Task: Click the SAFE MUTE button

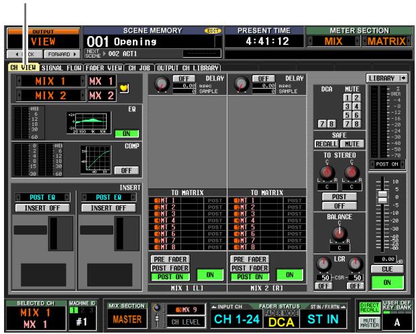Action: coord(352,144)
